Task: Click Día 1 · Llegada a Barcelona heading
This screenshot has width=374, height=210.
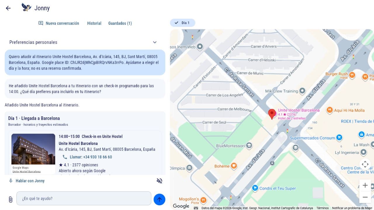Action: [x=34, y=118]
